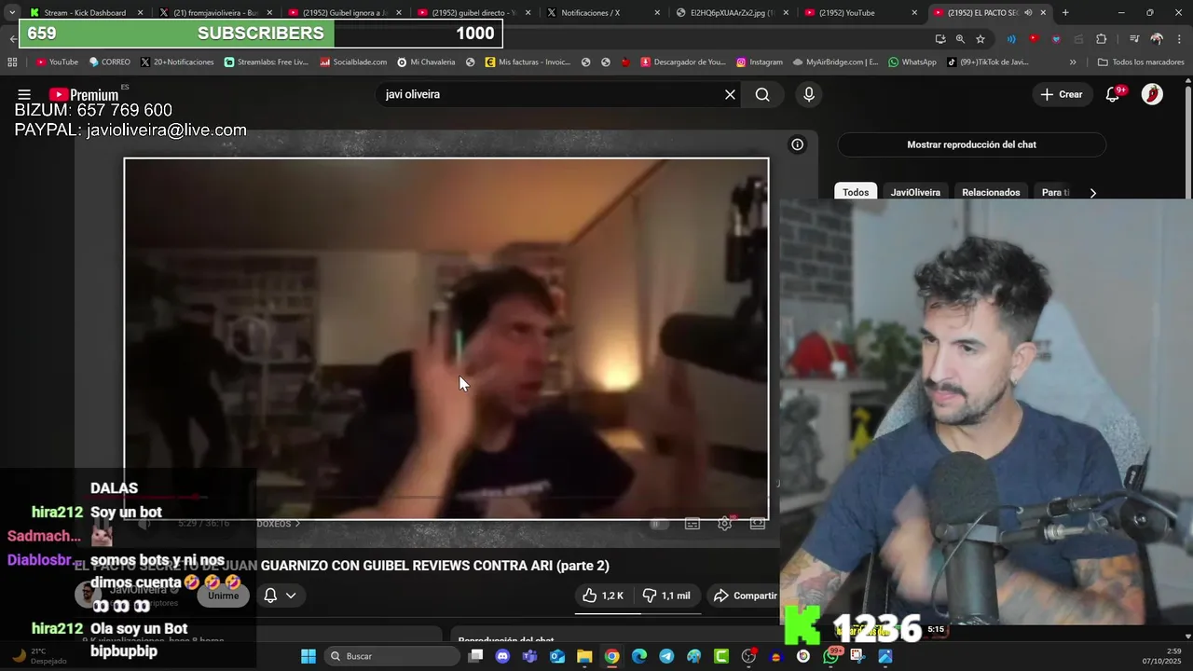Viewport: 1193px width, 671px height.
Task: Open Chrome three-dot menu
Action: tap(1180, 39)
